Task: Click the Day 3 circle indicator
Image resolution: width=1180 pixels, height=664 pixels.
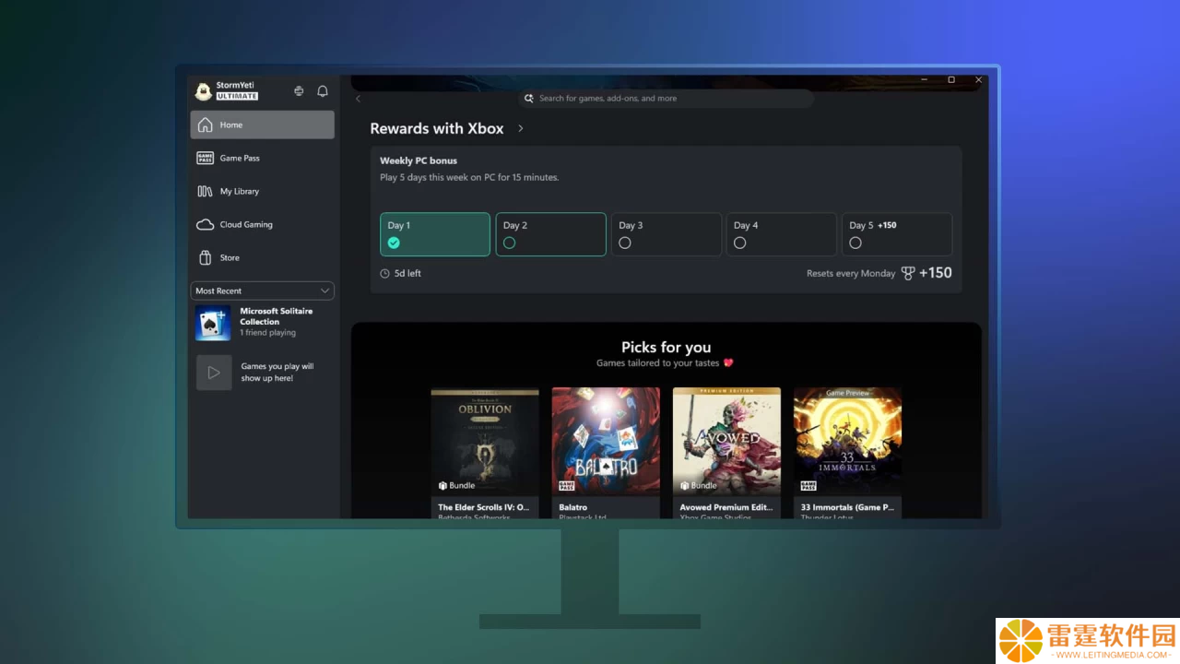Action: click(625, 243)
